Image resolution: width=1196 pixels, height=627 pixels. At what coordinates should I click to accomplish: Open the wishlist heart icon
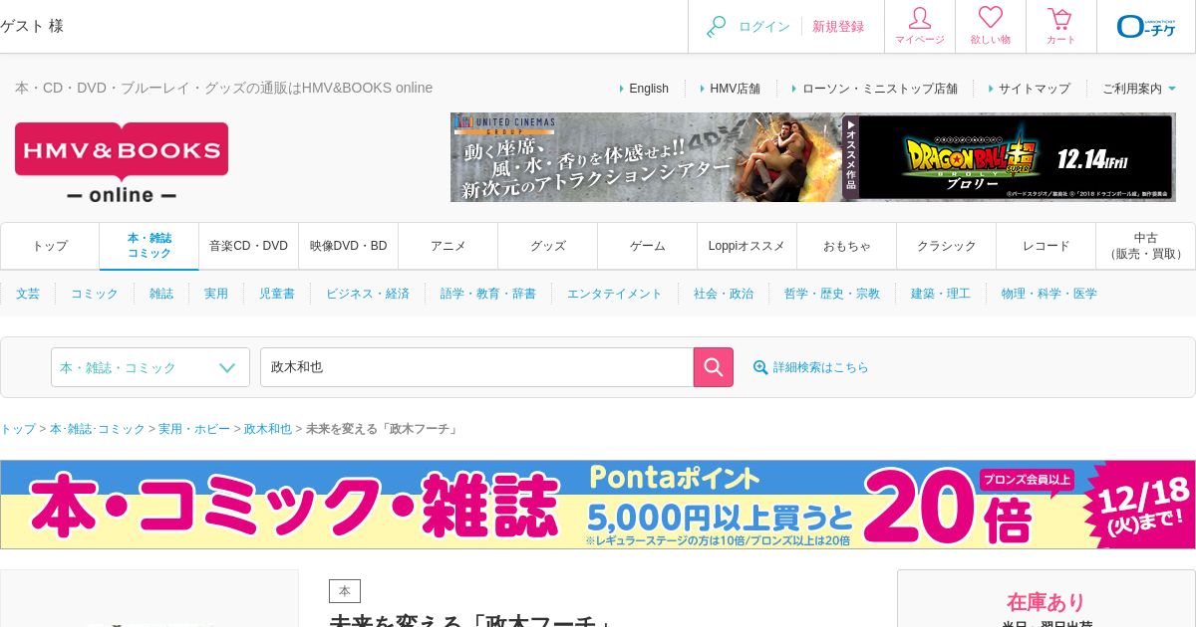[991, 18]
